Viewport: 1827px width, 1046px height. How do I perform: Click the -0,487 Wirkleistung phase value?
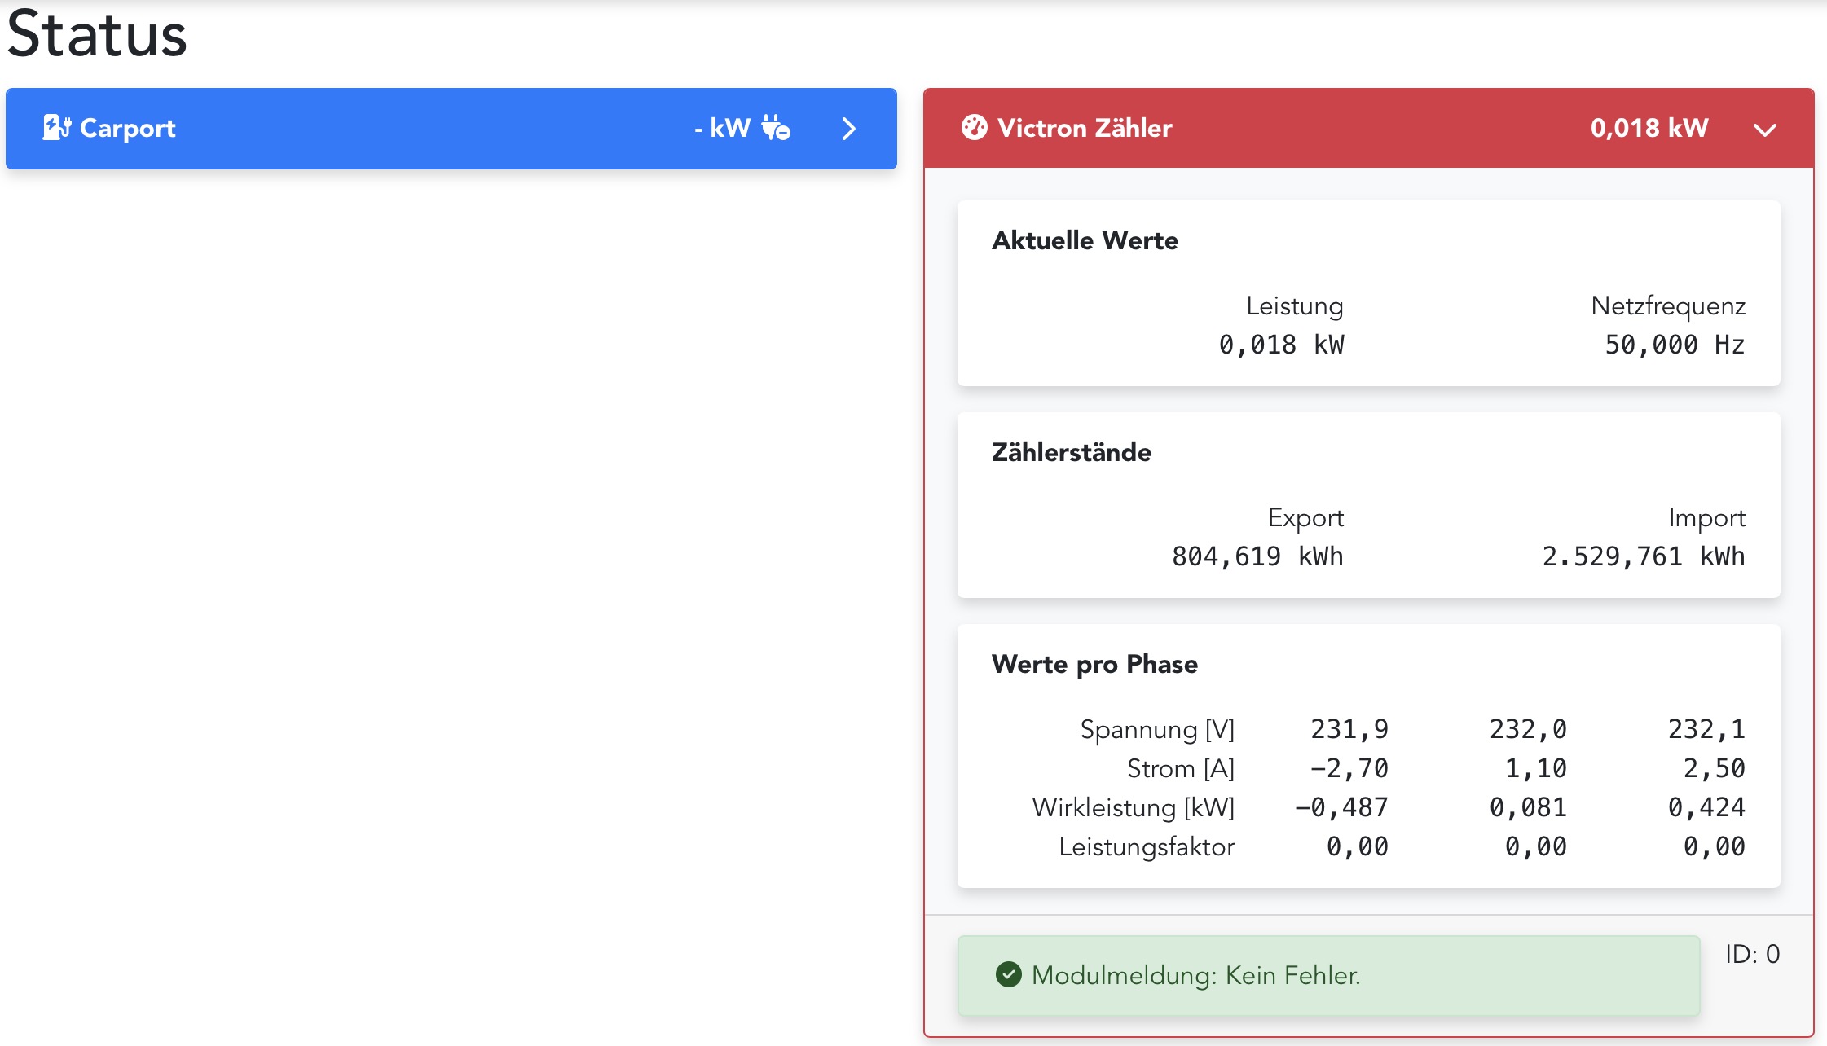click(x=1341, y=807)
